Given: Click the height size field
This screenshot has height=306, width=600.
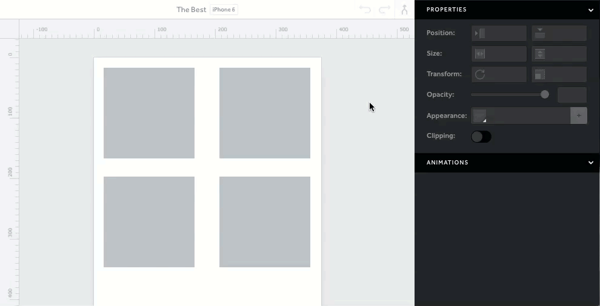Looking at the screenshot, I should coord(559,54).
